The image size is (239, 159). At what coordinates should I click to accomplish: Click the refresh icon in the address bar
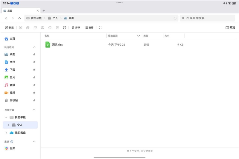point(175,18)
